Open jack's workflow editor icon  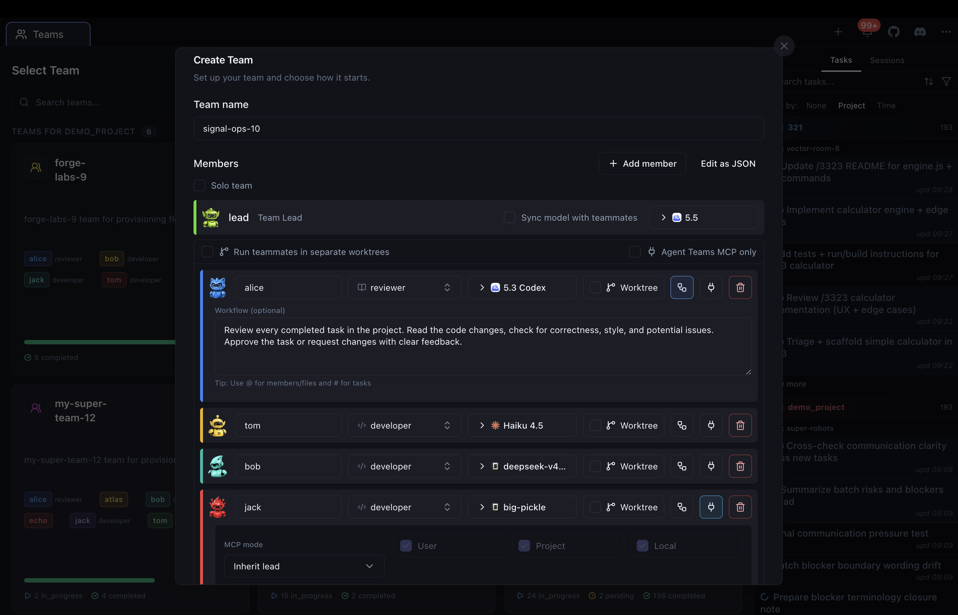tap(681, 507)
